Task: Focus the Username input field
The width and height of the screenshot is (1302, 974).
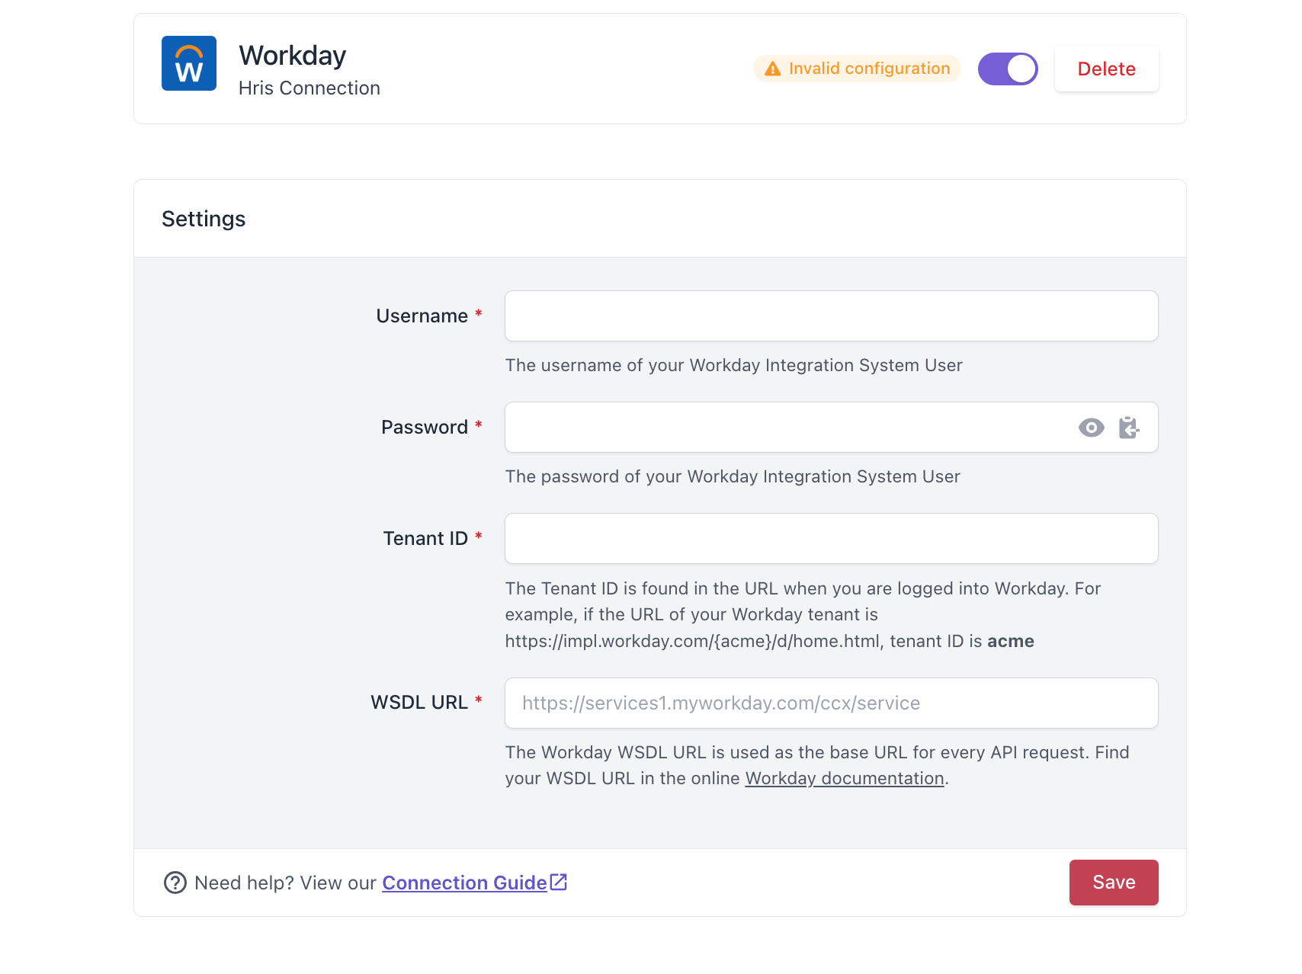Action: coord(832,316)
